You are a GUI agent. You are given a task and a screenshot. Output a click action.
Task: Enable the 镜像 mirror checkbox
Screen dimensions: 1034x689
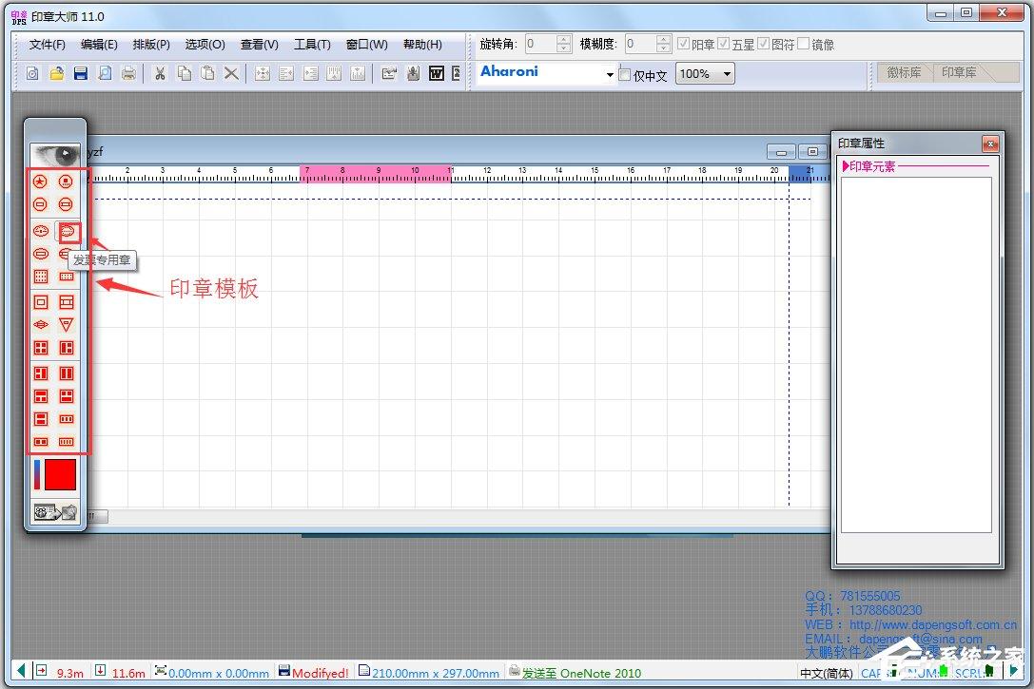point(803,44)
